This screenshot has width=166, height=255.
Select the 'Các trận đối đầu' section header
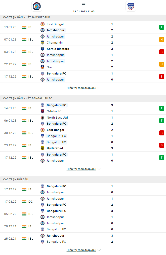click(16, 179)
